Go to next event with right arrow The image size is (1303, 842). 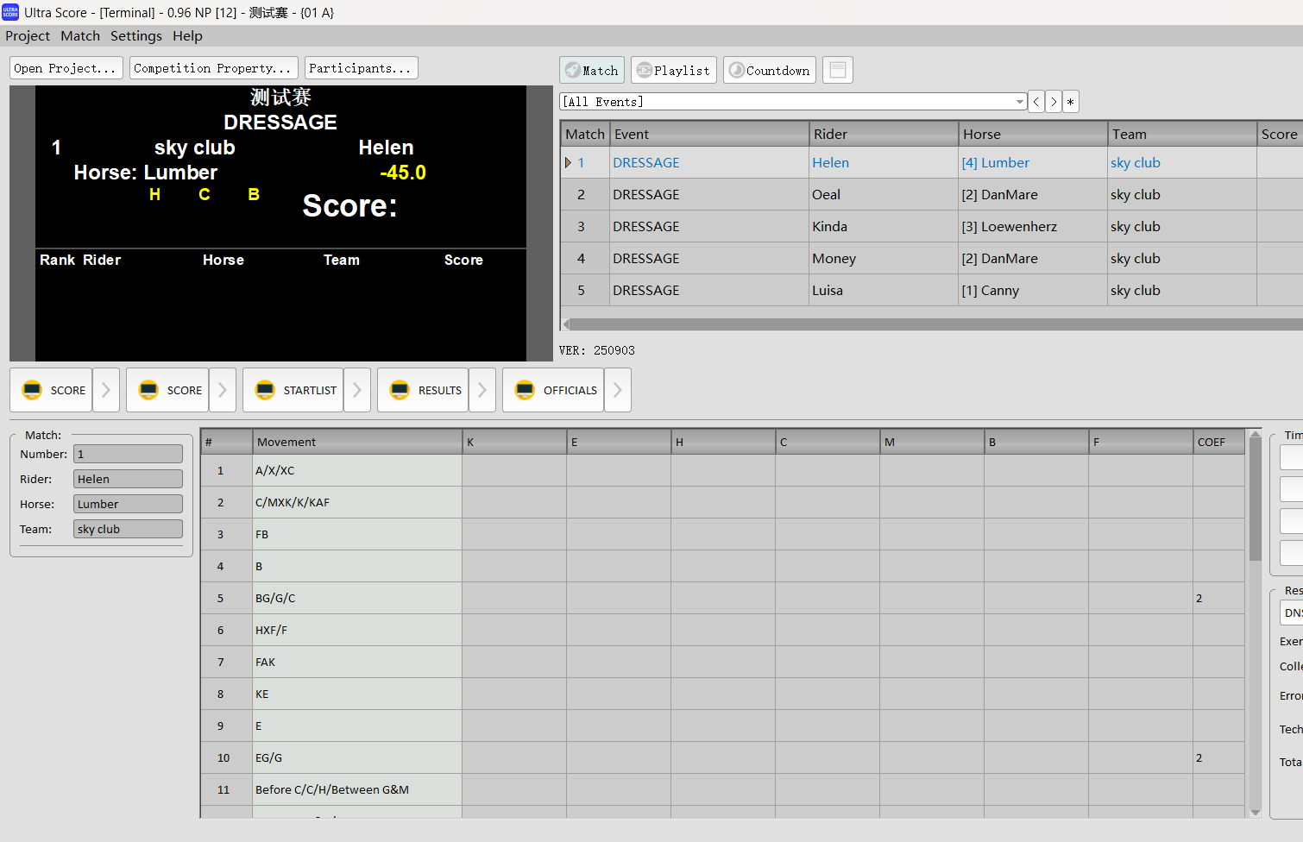pyautogui.click(x=1054, y=102)
